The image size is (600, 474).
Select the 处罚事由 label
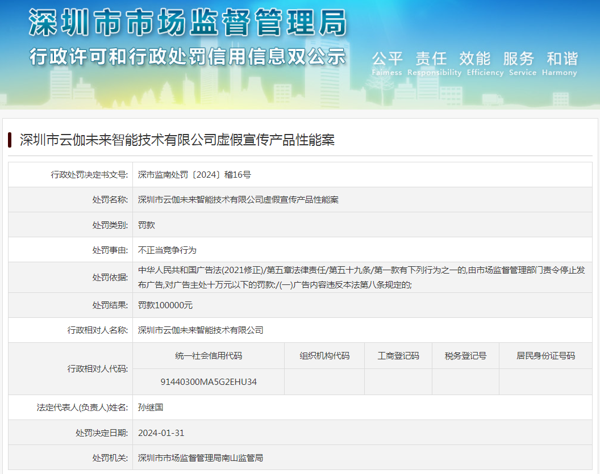click(110, 250)
